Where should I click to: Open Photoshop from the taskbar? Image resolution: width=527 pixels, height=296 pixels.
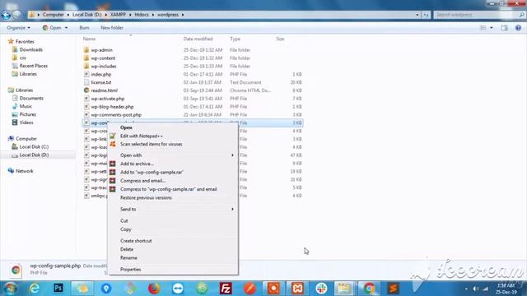click(x=58, y=289)
